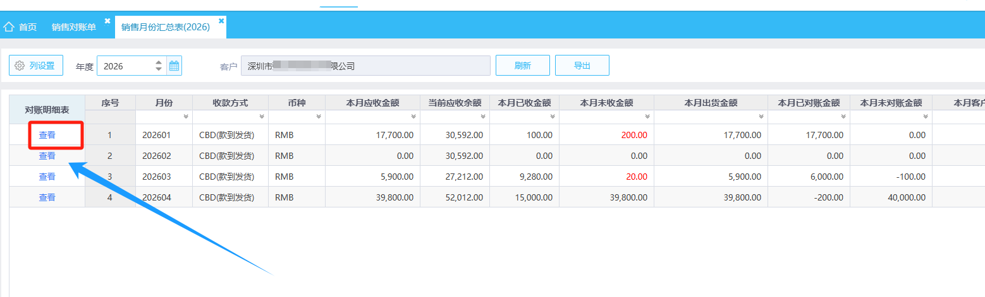The width and height of the screenshot is (985, 297).
Task: Close the 销售月份汇总表(2026) tab
Action: (221, 21)
